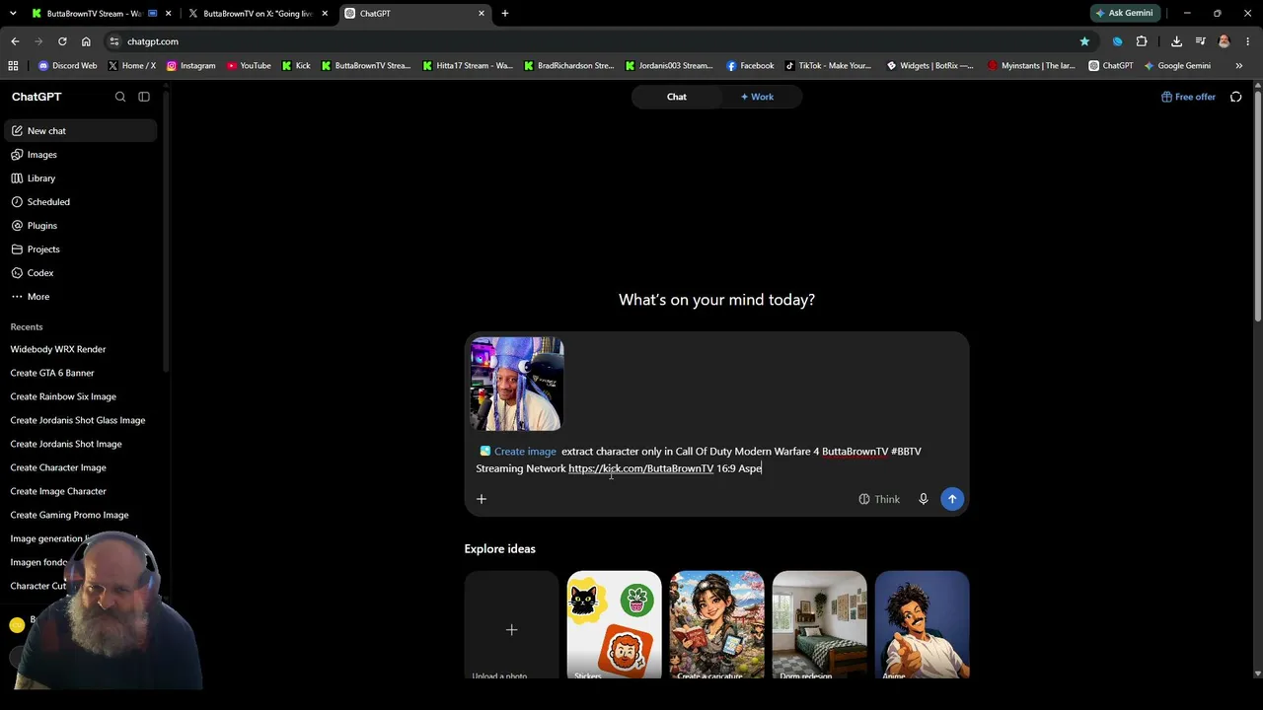The image size is (1263, 710).
Task: Open Codex in the sidebar
Action: tap(79, 273)
